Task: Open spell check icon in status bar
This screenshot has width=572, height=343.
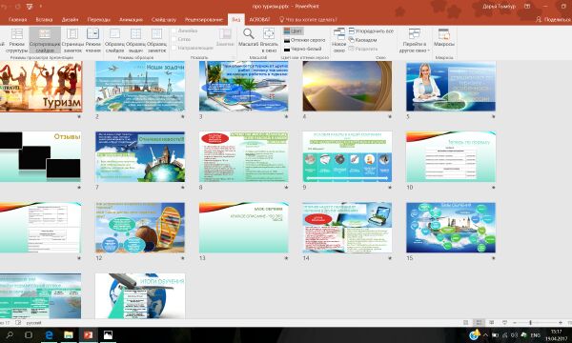Action: click(18, 323)
